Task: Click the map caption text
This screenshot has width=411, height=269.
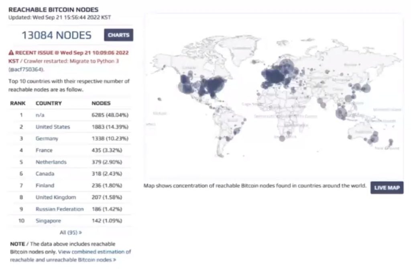Action: 255,186
